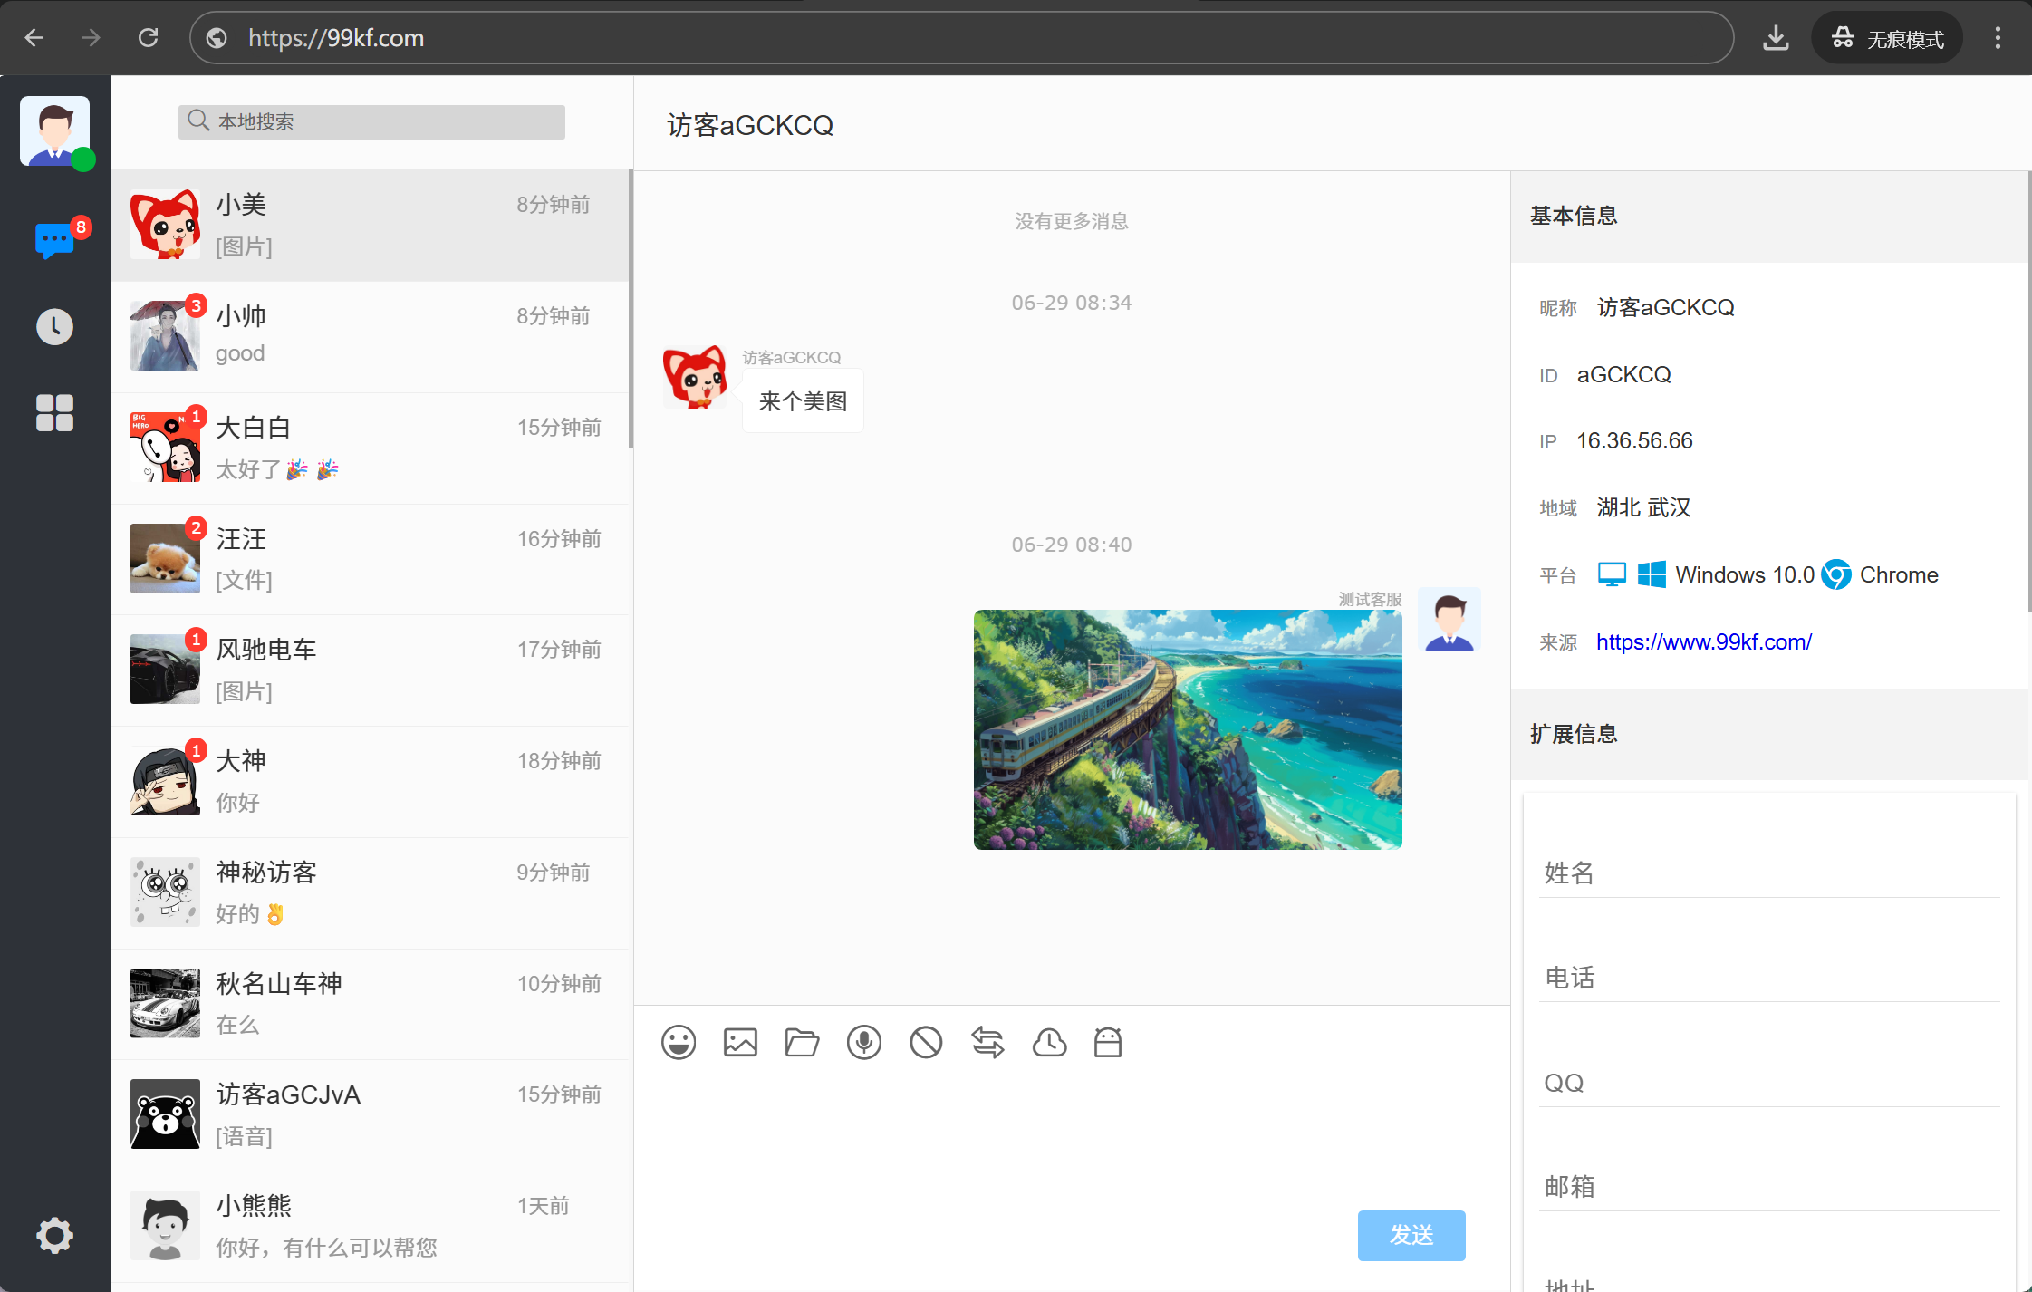Click the browser address bar
The image size is (2032, 1292).
962,38
